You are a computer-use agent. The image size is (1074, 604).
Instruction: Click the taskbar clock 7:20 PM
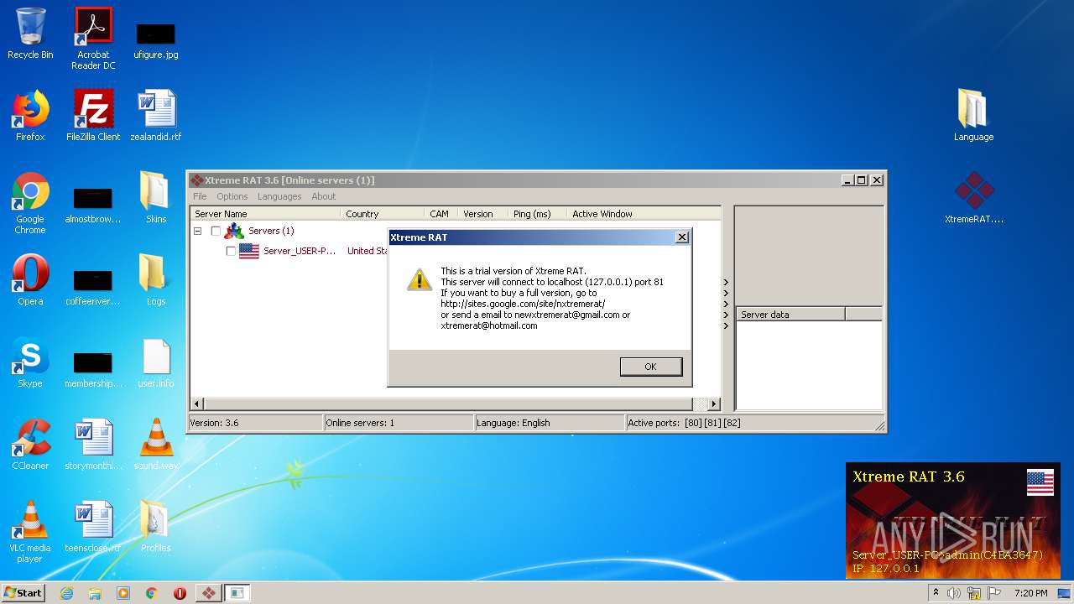click(x=1030, y=593)
